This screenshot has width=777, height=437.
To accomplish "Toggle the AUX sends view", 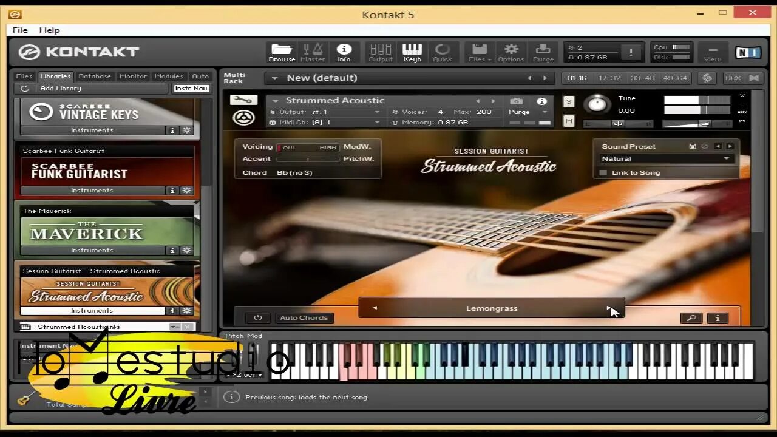I will (x=733, y=78).
